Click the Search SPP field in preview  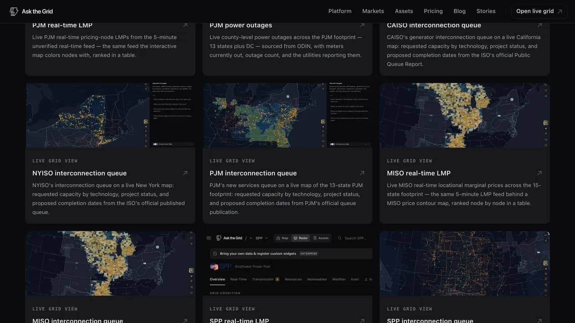(x=355, y=238)
